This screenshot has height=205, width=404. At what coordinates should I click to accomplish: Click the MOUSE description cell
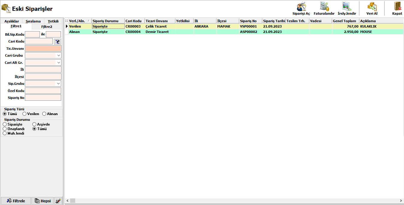click(382, 32)
